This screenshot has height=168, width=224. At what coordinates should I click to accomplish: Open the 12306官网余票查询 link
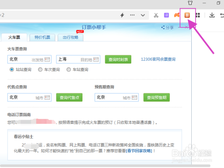pos(158,59)
